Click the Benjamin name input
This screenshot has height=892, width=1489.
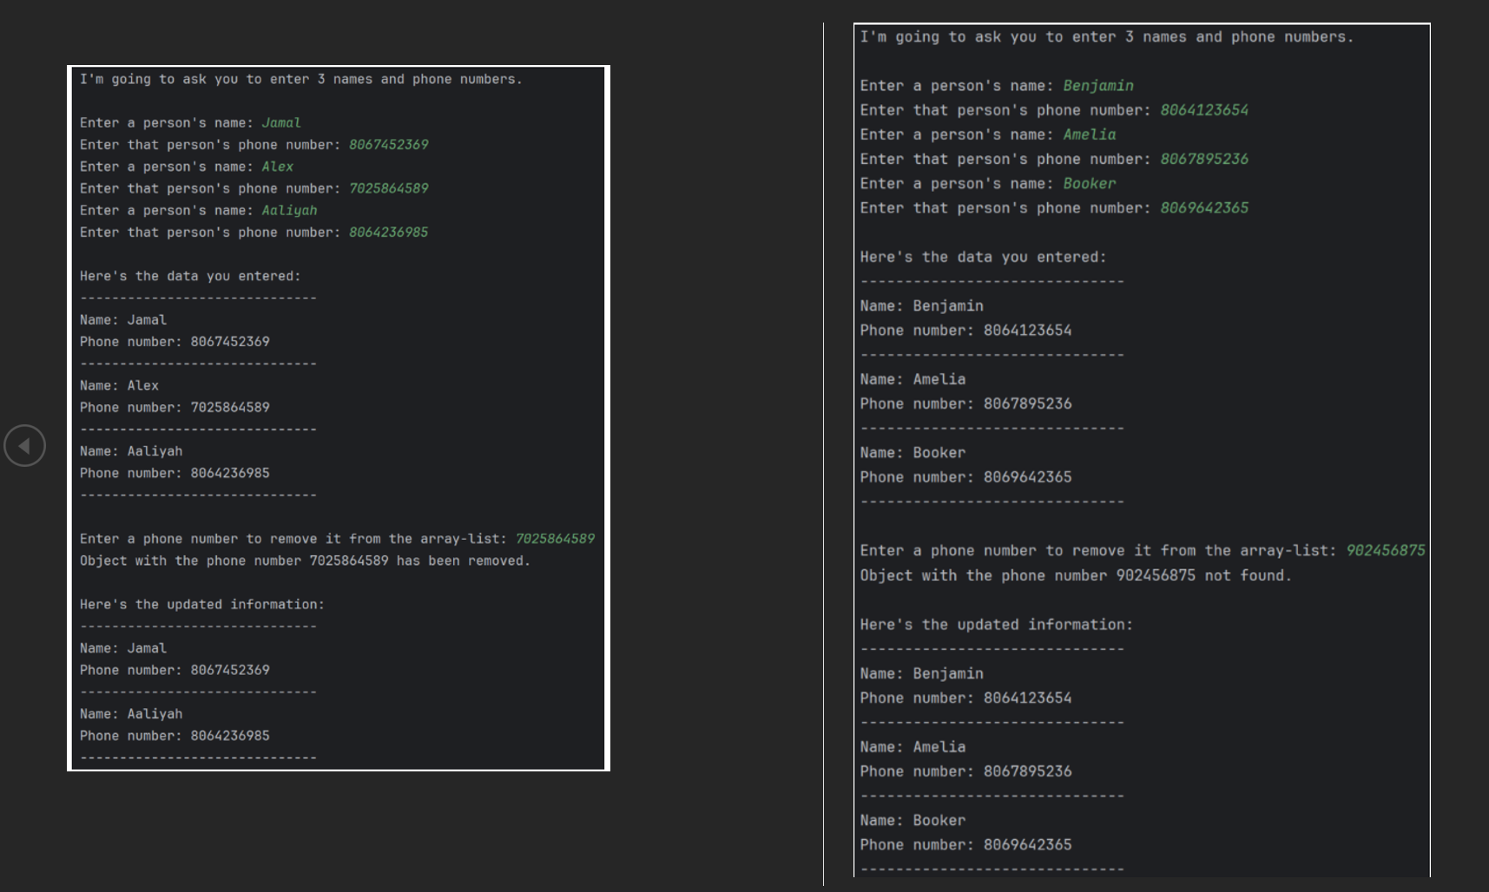point(1099,85)
